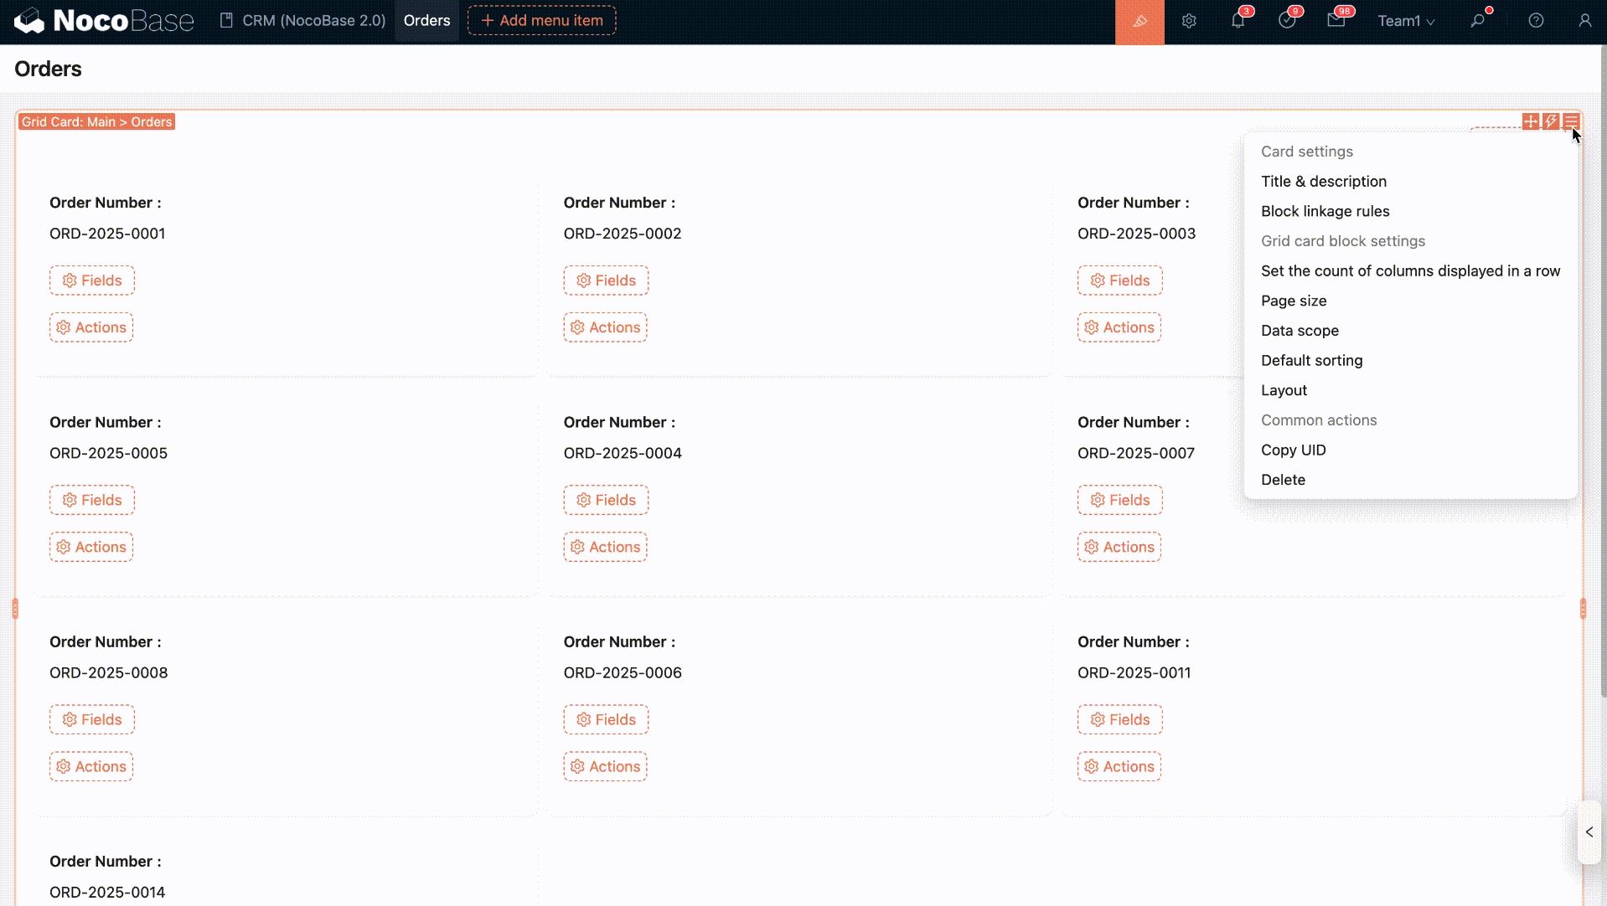
Task: Click the lightning bolt block icon
Action: (x=1551, y=121)
